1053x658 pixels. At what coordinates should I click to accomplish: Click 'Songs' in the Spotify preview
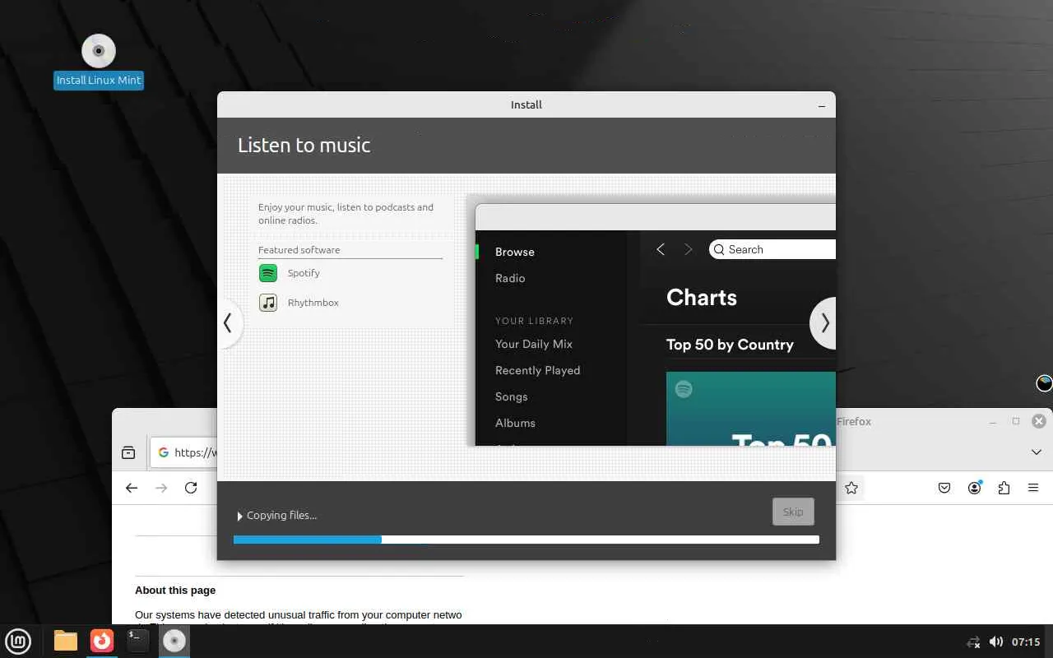[512, 396]
